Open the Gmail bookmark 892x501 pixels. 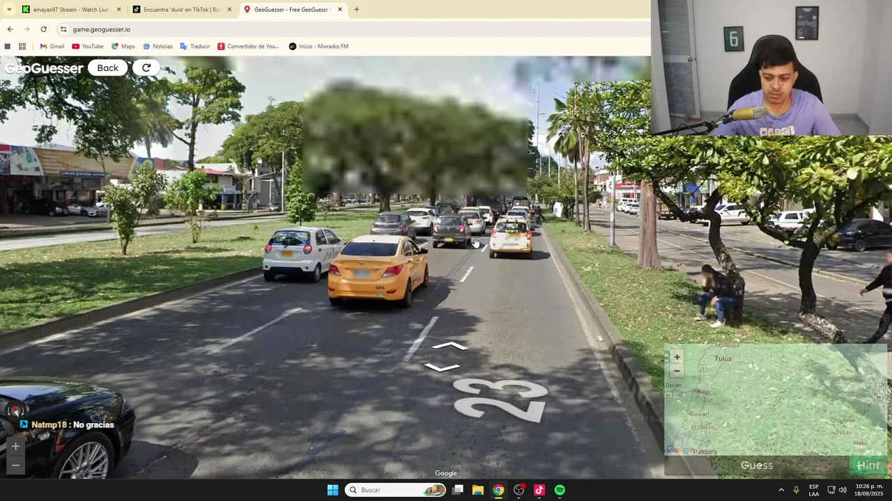pos(52,47)
